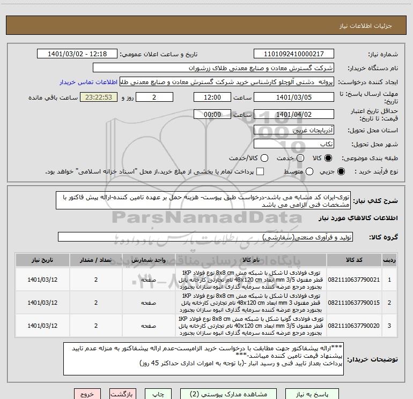Click the request creator field
This screenshot has width=413, height=399.
click(227, 82)
